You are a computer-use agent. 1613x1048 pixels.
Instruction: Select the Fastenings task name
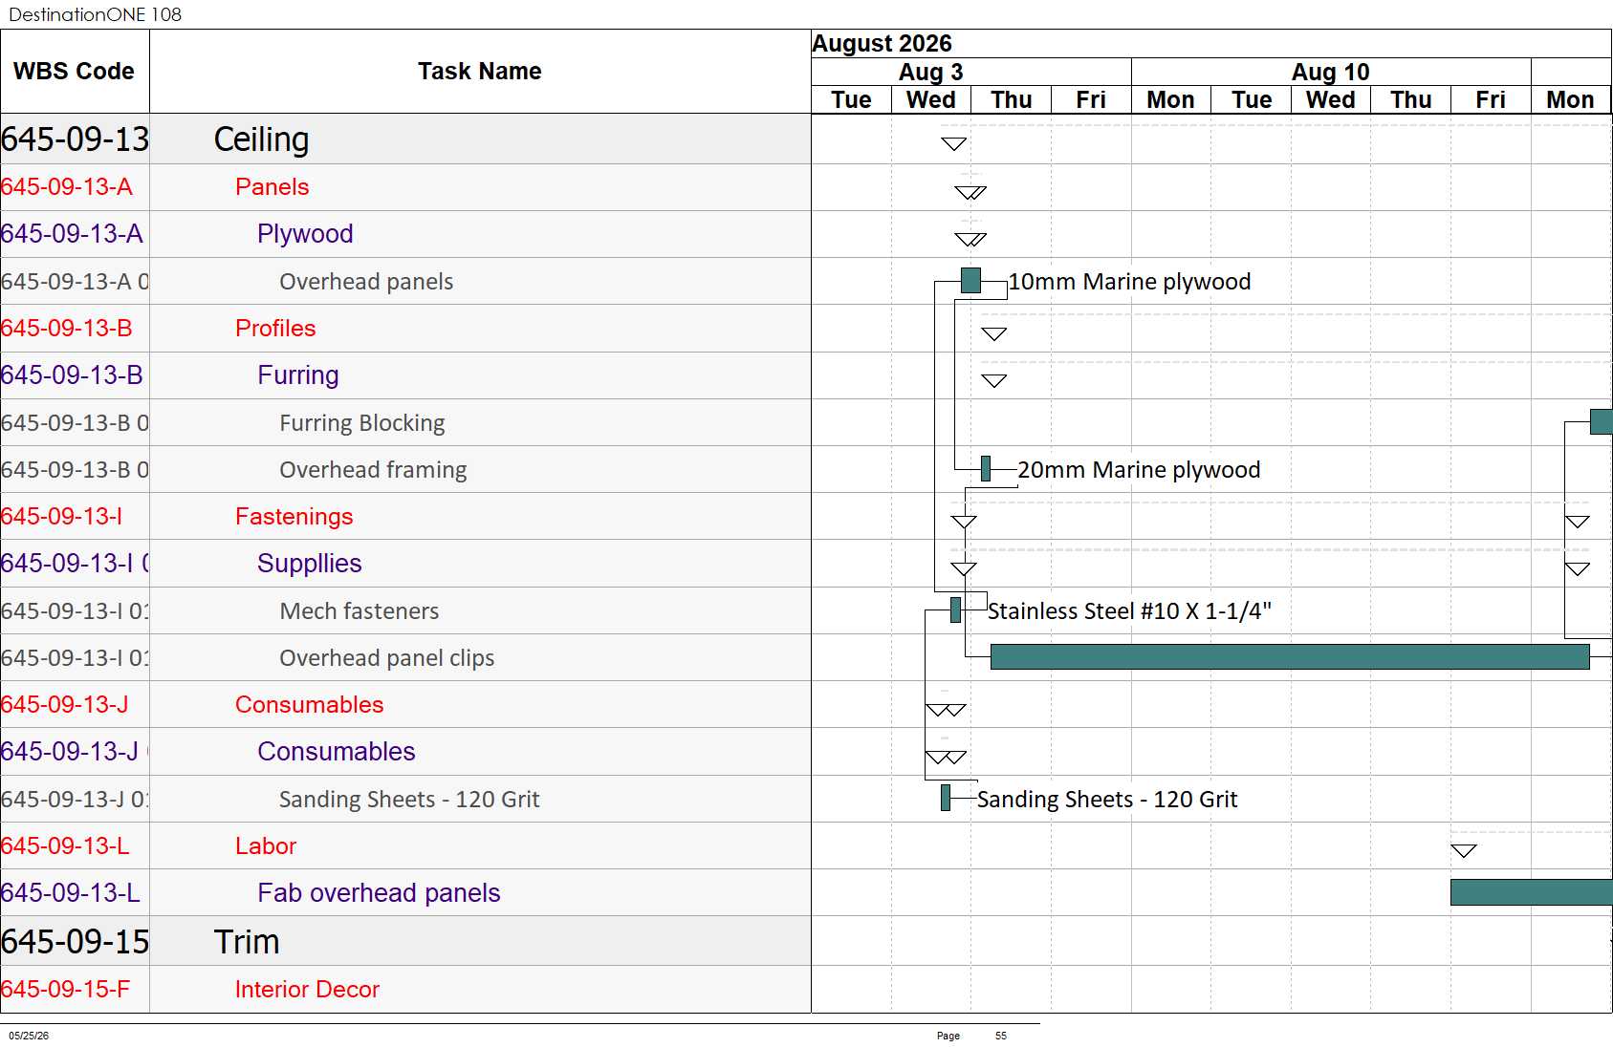pos(294,517)
